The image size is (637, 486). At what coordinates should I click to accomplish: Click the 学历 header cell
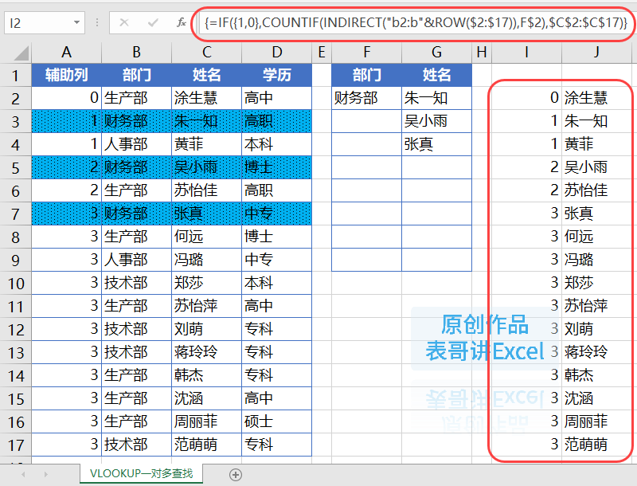276,75
